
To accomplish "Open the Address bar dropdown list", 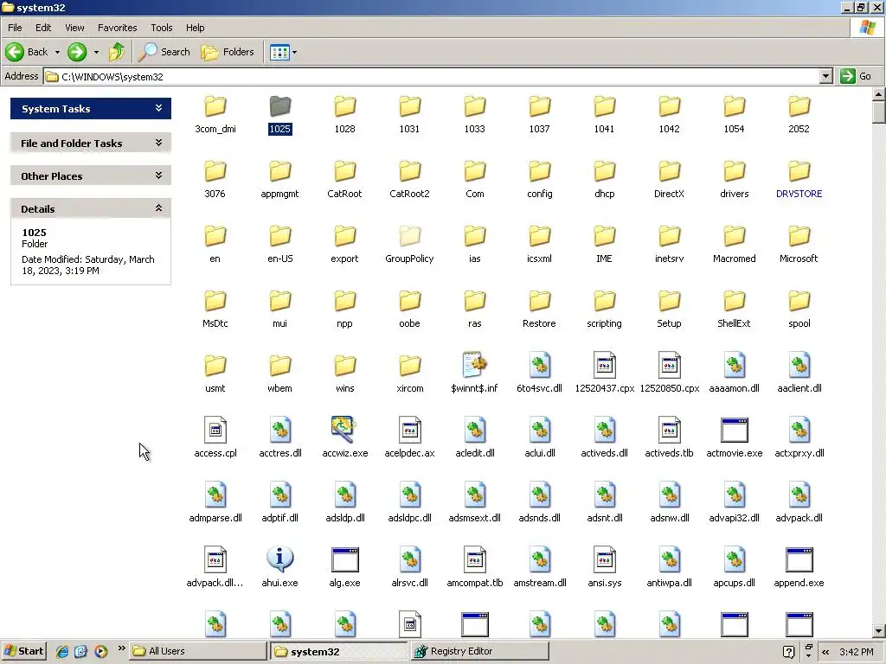I will tap(825, 76).
